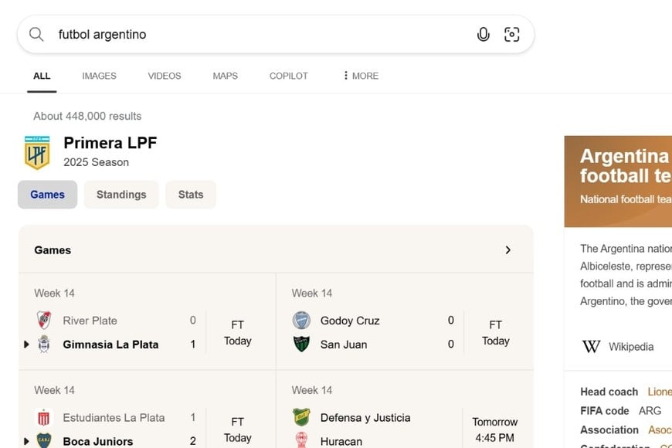This screenshot has height=448, width=672.
Task: Select the Games button
Action: (x=47, y=195)
